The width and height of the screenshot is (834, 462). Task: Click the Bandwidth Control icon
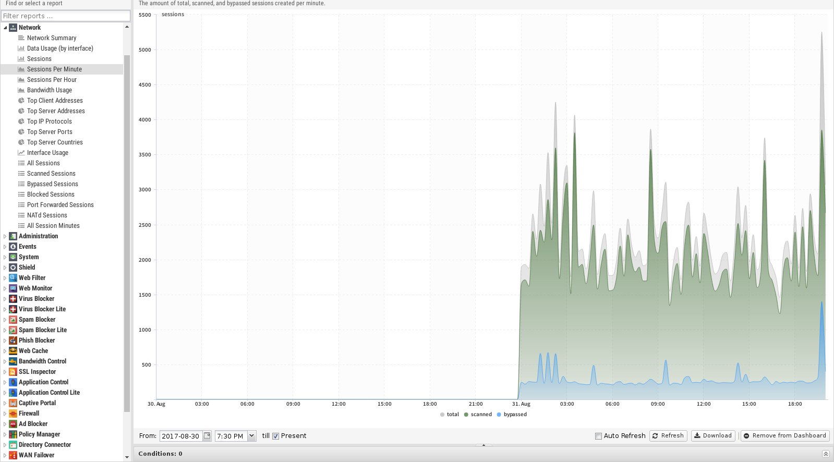13,361
